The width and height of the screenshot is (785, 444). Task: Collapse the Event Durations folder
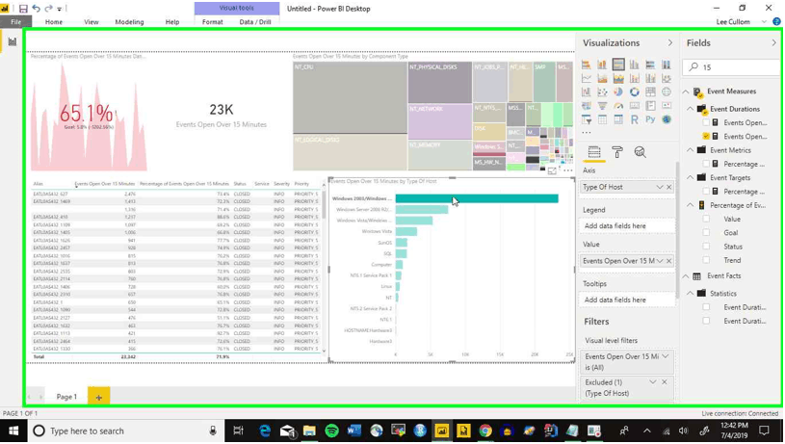click(x=691, y=109)
